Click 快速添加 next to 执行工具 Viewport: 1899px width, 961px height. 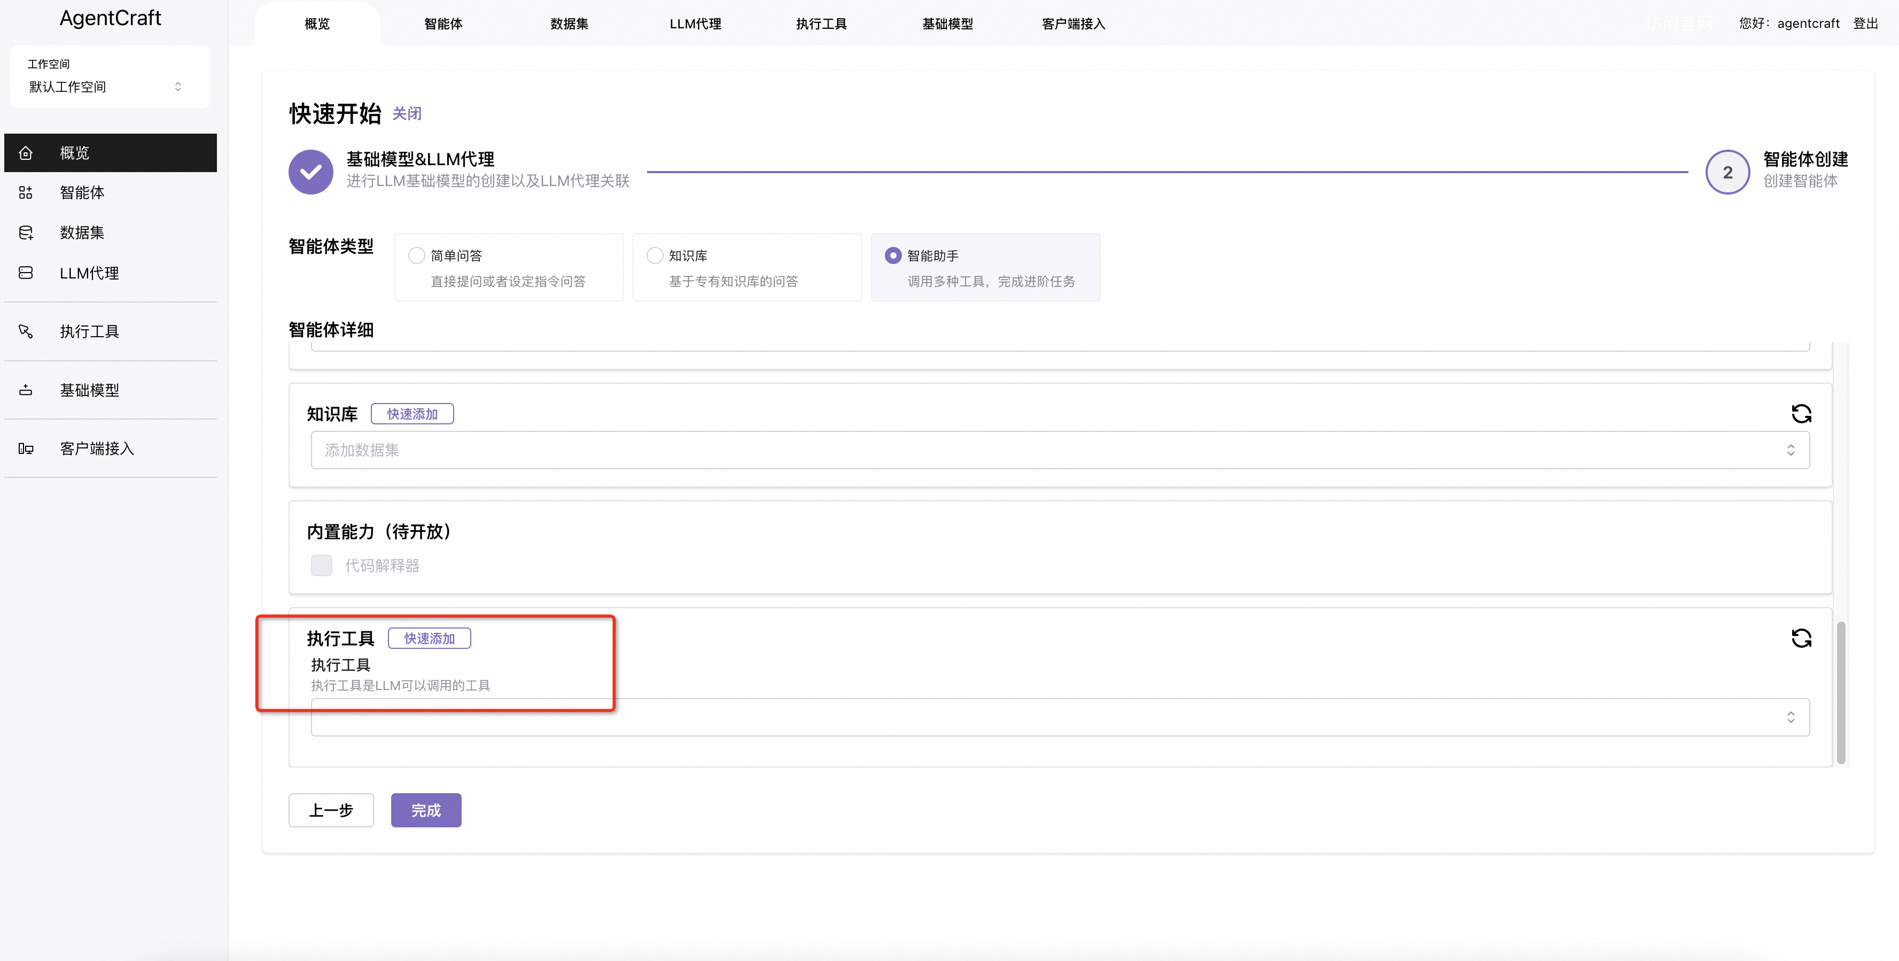click(429, 638)
